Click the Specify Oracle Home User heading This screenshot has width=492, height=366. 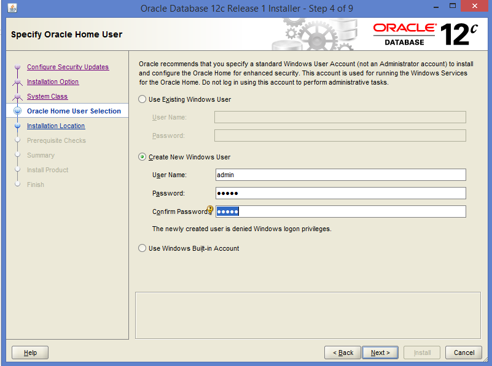pos(66,34)
